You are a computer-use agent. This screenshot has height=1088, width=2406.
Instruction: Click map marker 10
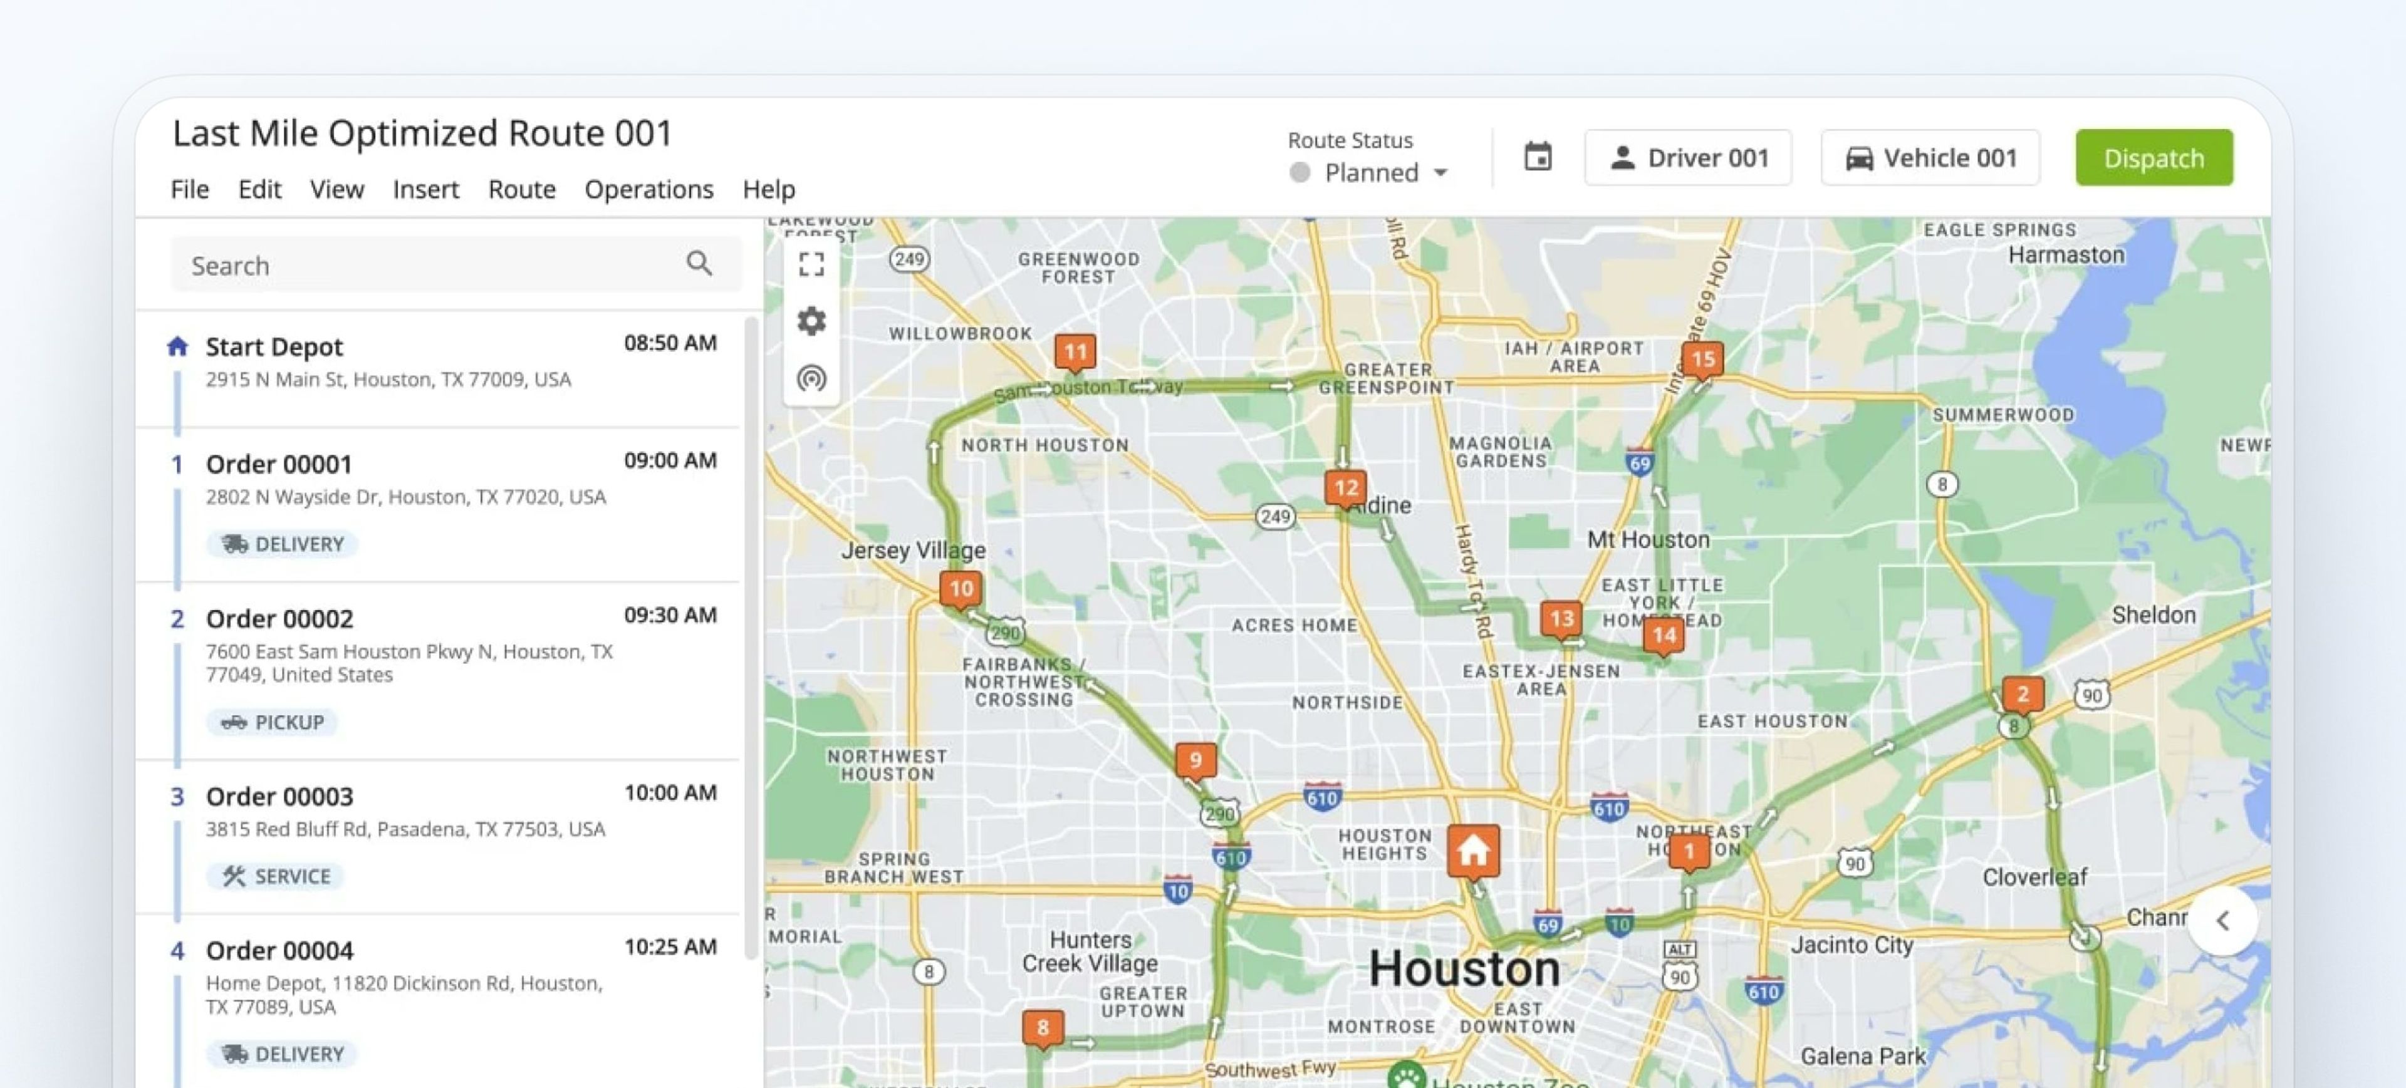click(x=960, y=589)
